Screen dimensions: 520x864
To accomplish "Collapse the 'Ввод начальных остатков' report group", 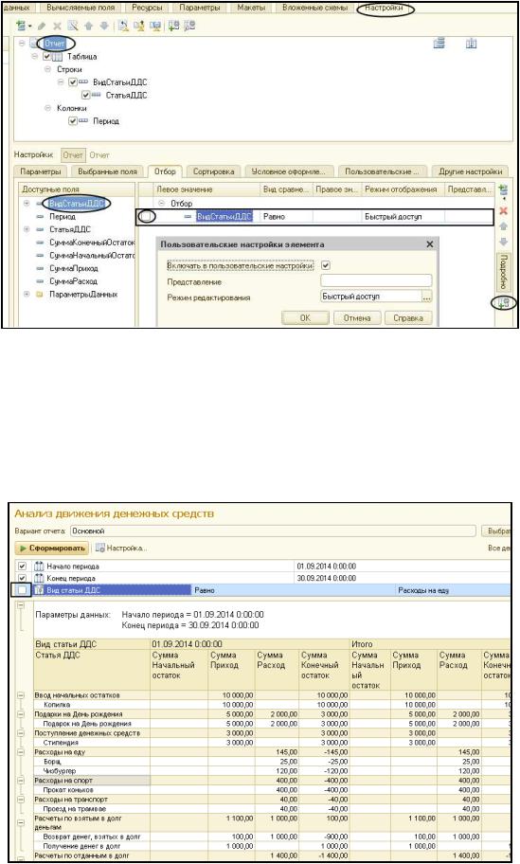I will coord(21,695).
